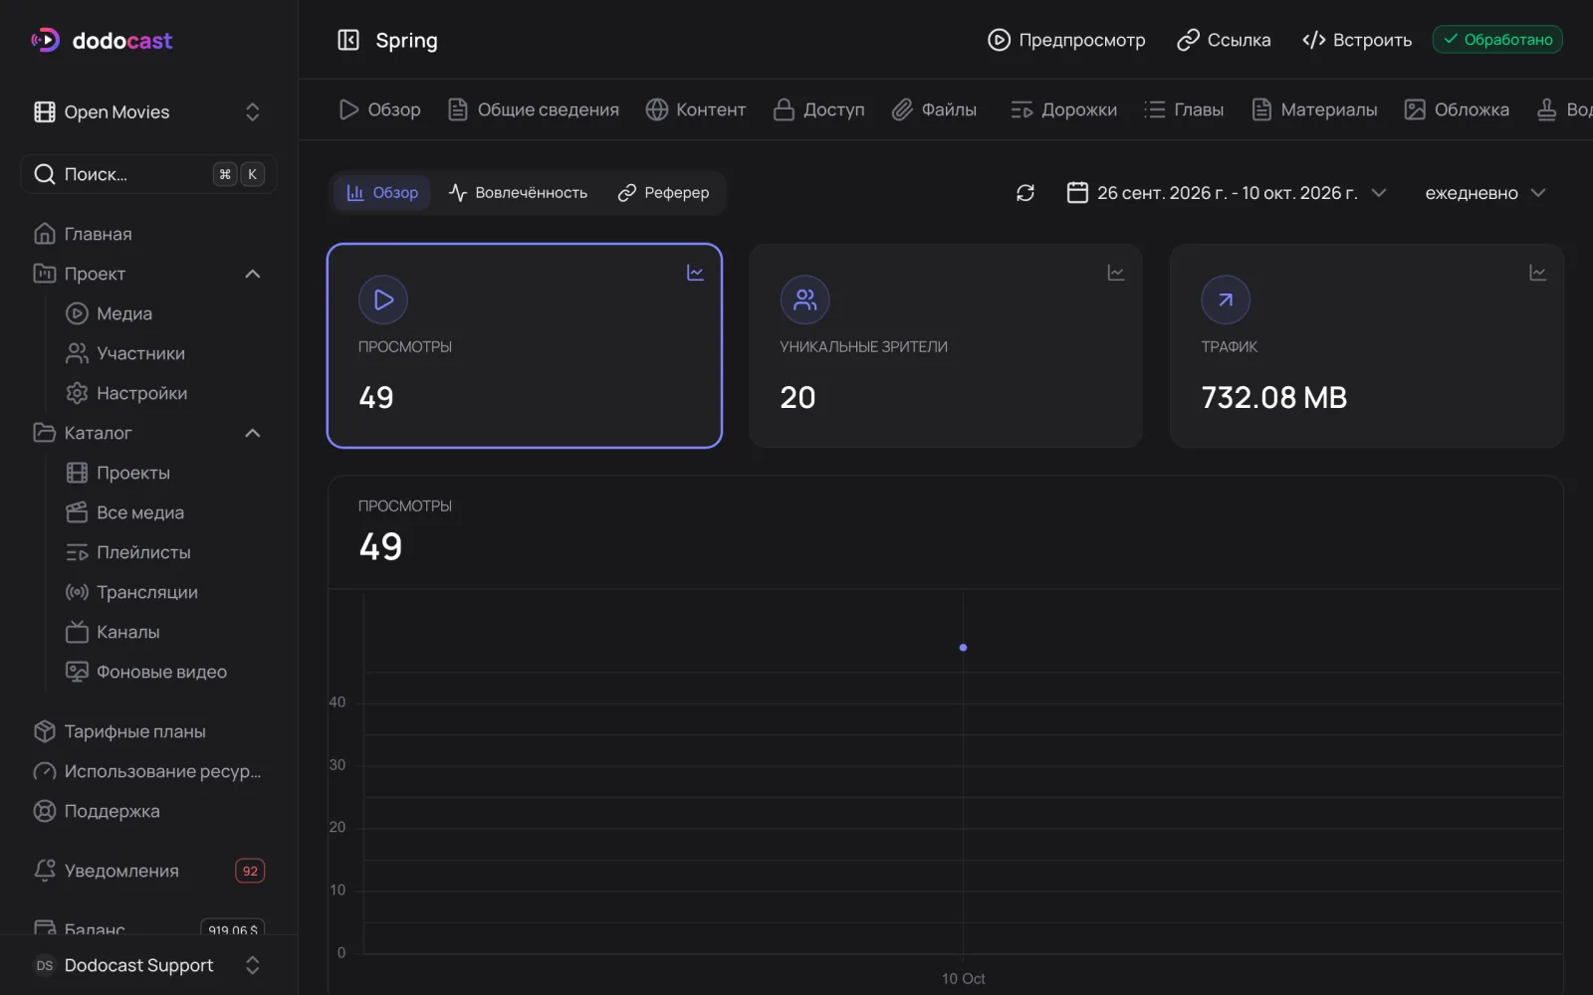Expand the Dodocast Support account menu

[148, 965]
